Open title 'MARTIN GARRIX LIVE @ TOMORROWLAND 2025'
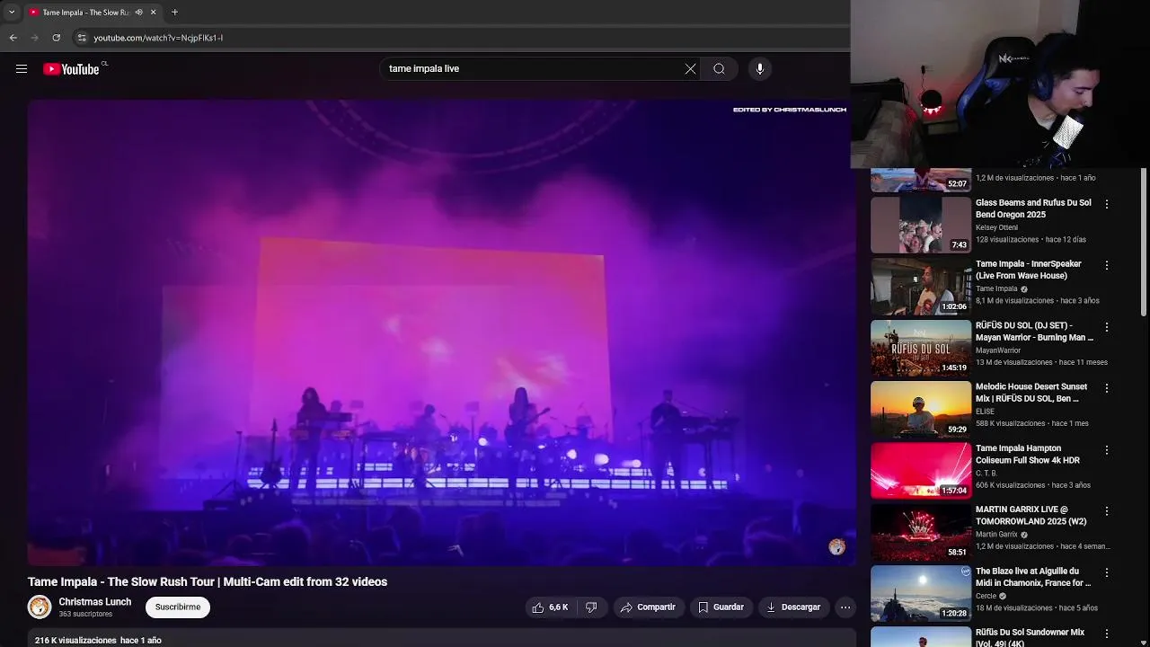 [x=1031, y=515]
